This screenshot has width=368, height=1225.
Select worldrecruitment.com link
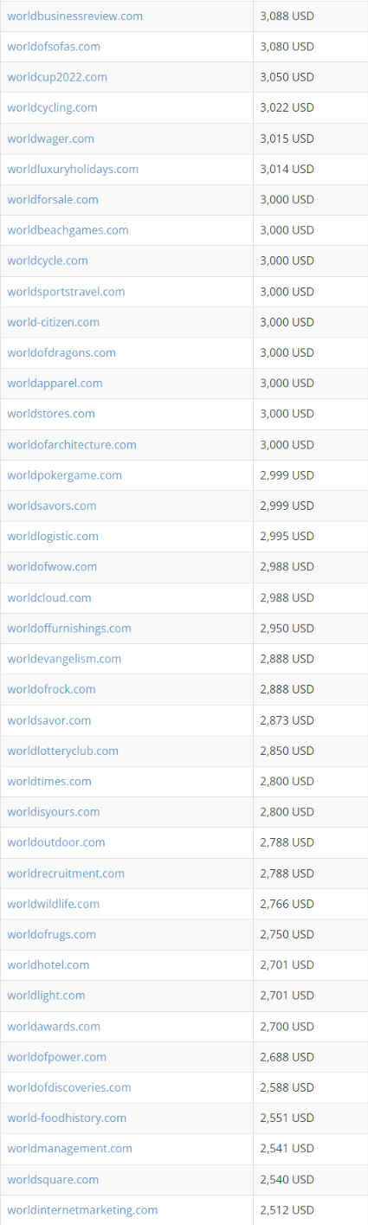tap(66, 874)
